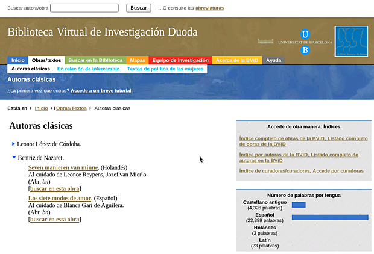374x254 pixels.
Task: Open Acerca de la BViD tab
Action: pos(237,60)
